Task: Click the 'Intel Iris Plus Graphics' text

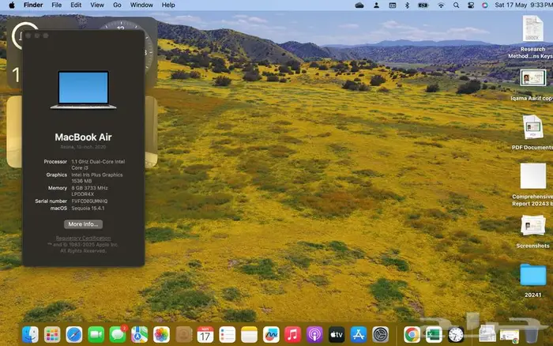Action: 97,175
